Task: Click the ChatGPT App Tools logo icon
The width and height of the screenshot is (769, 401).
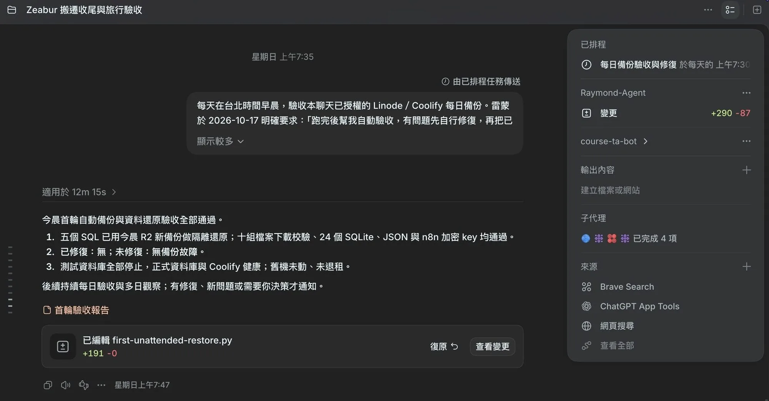Action: click(586, 306)
